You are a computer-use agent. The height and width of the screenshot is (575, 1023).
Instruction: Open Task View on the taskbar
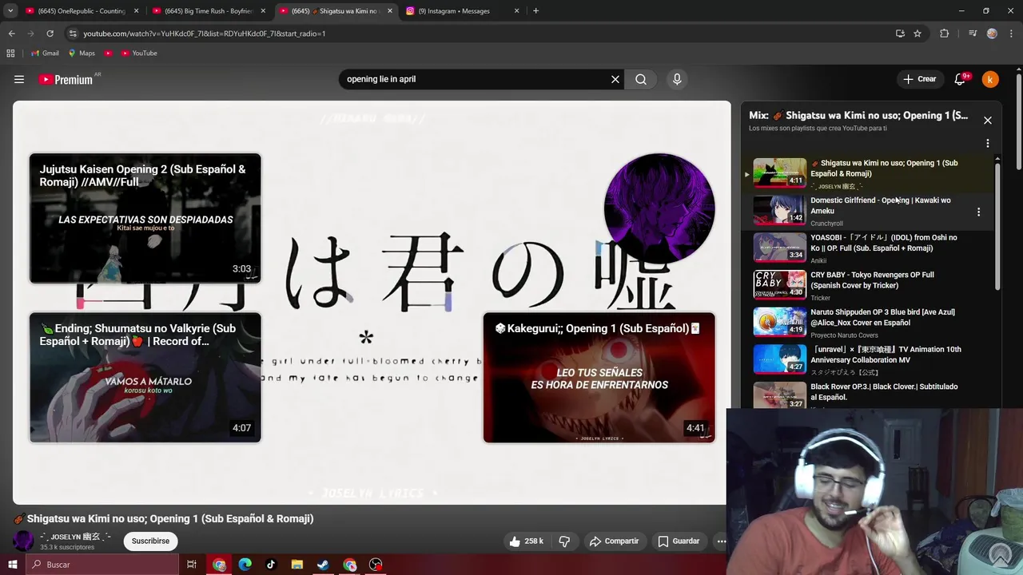(192, 565)
